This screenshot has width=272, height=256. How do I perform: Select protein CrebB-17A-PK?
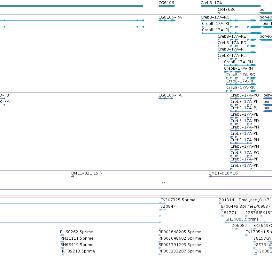245,166
